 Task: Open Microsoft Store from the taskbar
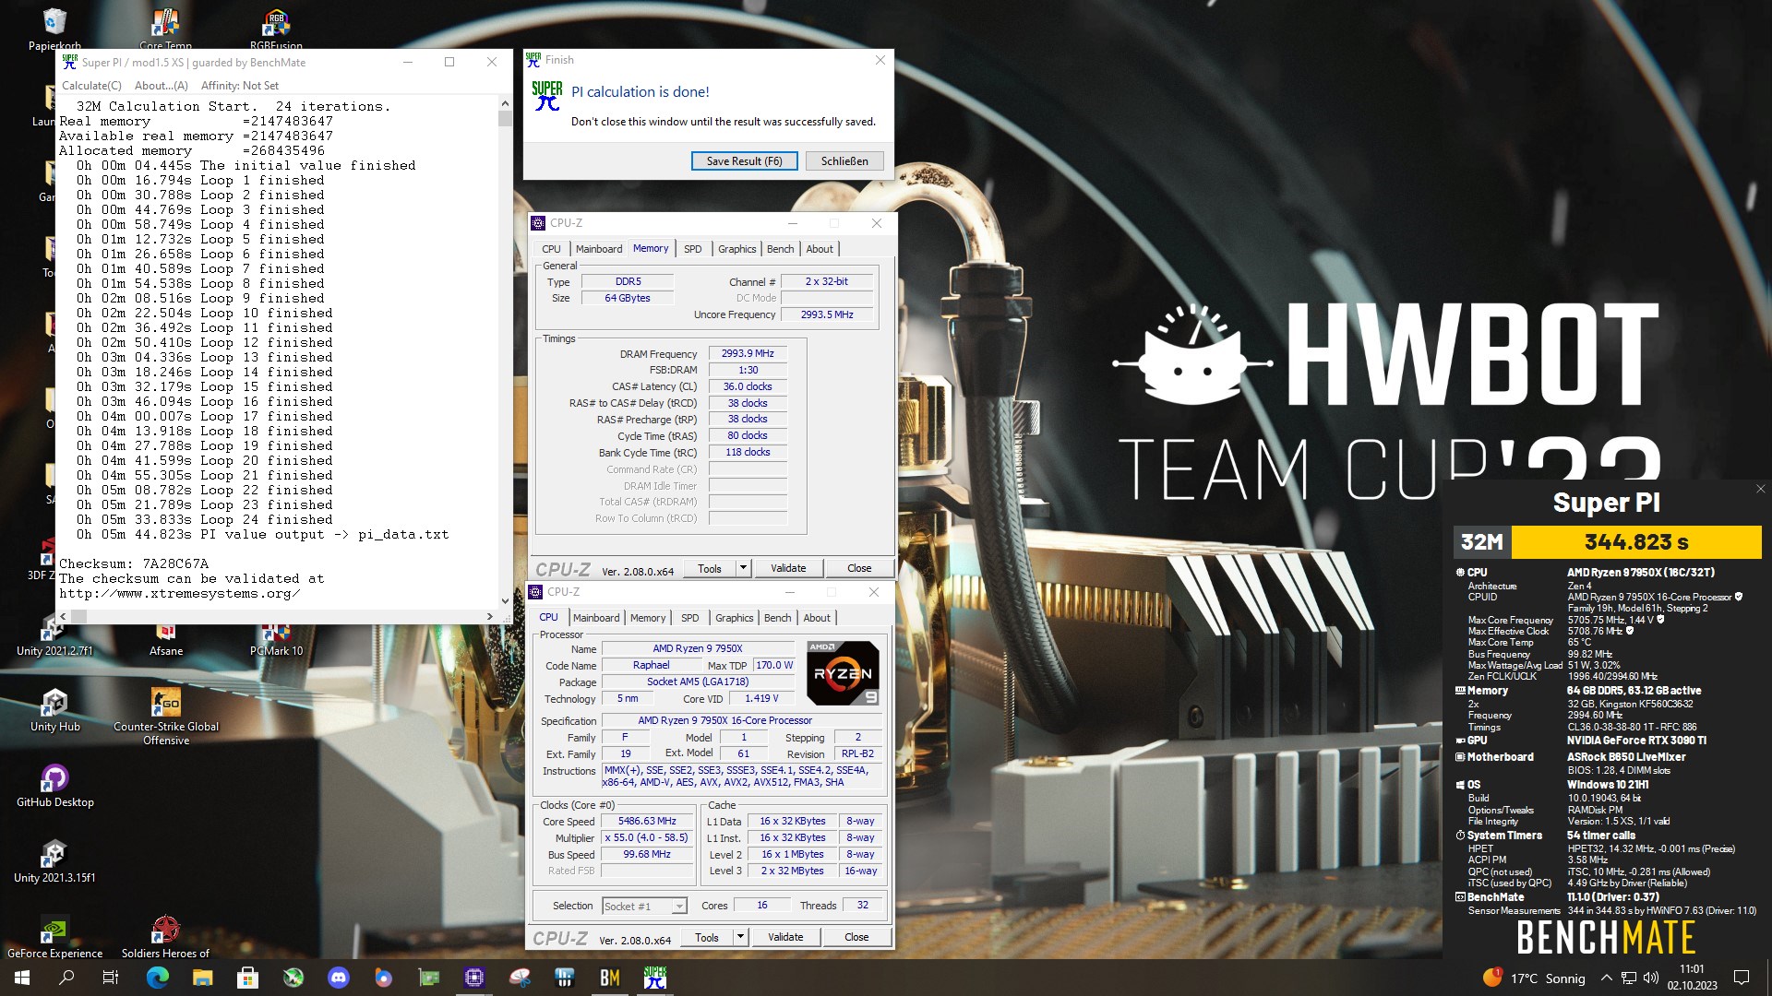(247, 978)
